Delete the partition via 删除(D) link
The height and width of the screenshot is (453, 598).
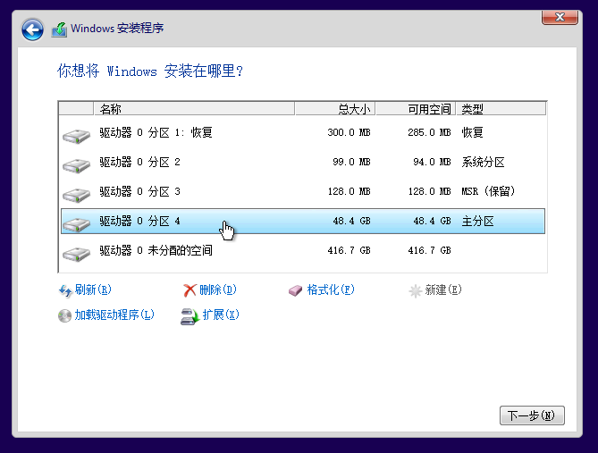coord(218,289)
